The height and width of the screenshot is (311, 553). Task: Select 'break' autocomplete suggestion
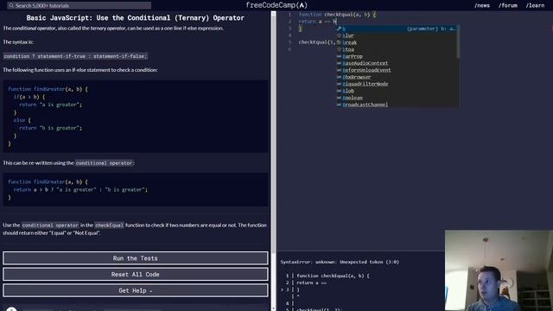pyautogui.click(x=396, y=42)
